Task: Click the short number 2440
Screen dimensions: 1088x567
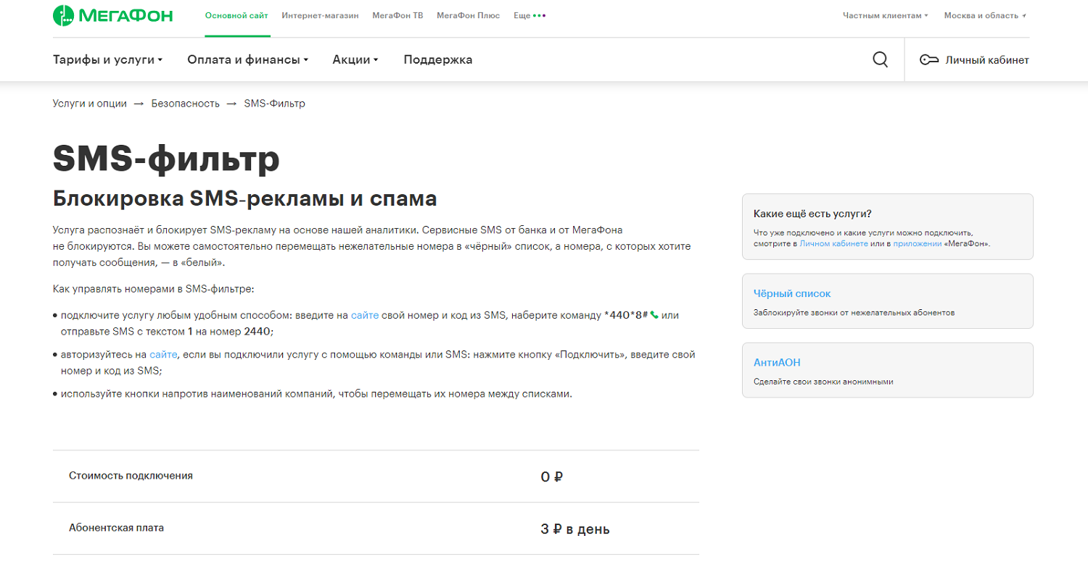Action: [x=257, y=331]
